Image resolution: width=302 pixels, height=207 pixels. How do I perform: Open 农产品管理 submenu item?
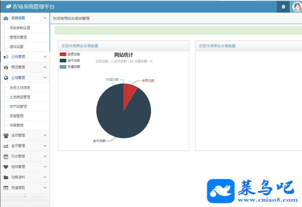pyautogui.click(x=18, y=106)
